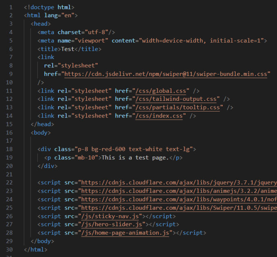Place cursor in the title text Test
This screenshot has width=277, height=257.
(68, 49)
